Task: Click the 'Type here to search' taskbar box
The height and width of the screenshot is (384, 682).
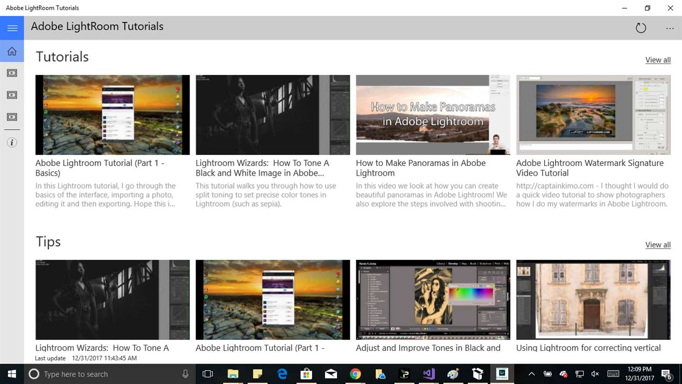Action: tap(110, 374)
